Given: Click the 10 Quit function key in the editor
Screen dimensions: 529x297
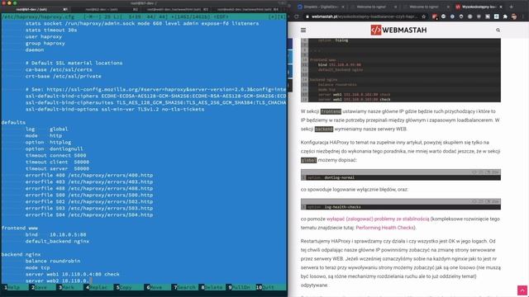Looking at the screenshot, I should coord(266,287).
